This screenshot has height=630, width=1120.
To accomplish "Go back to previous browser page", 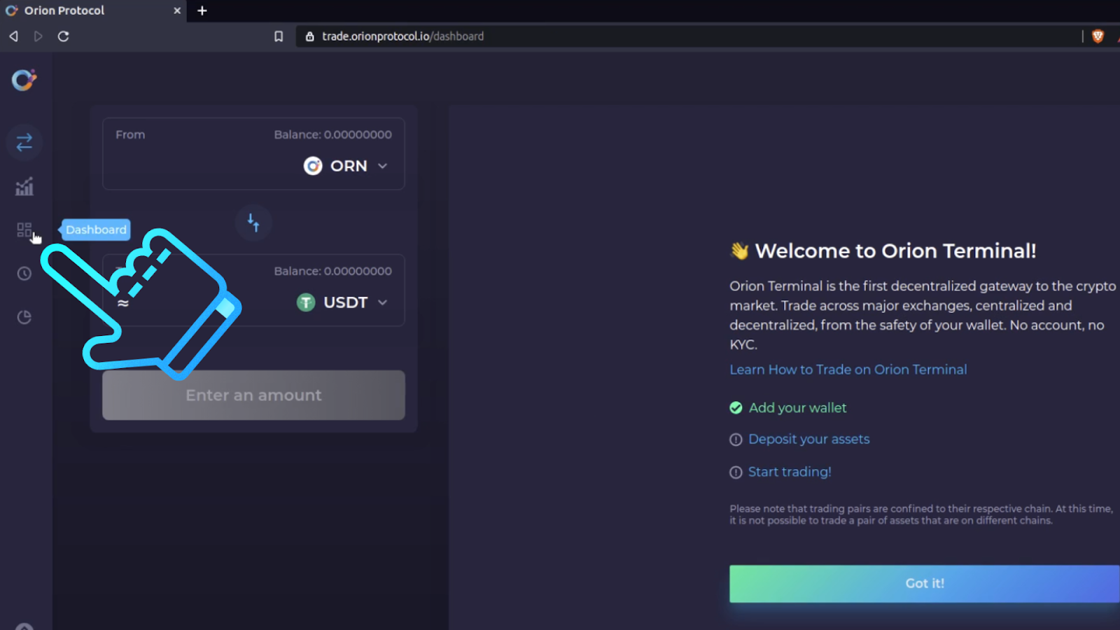I will click(x=13, y=36).
